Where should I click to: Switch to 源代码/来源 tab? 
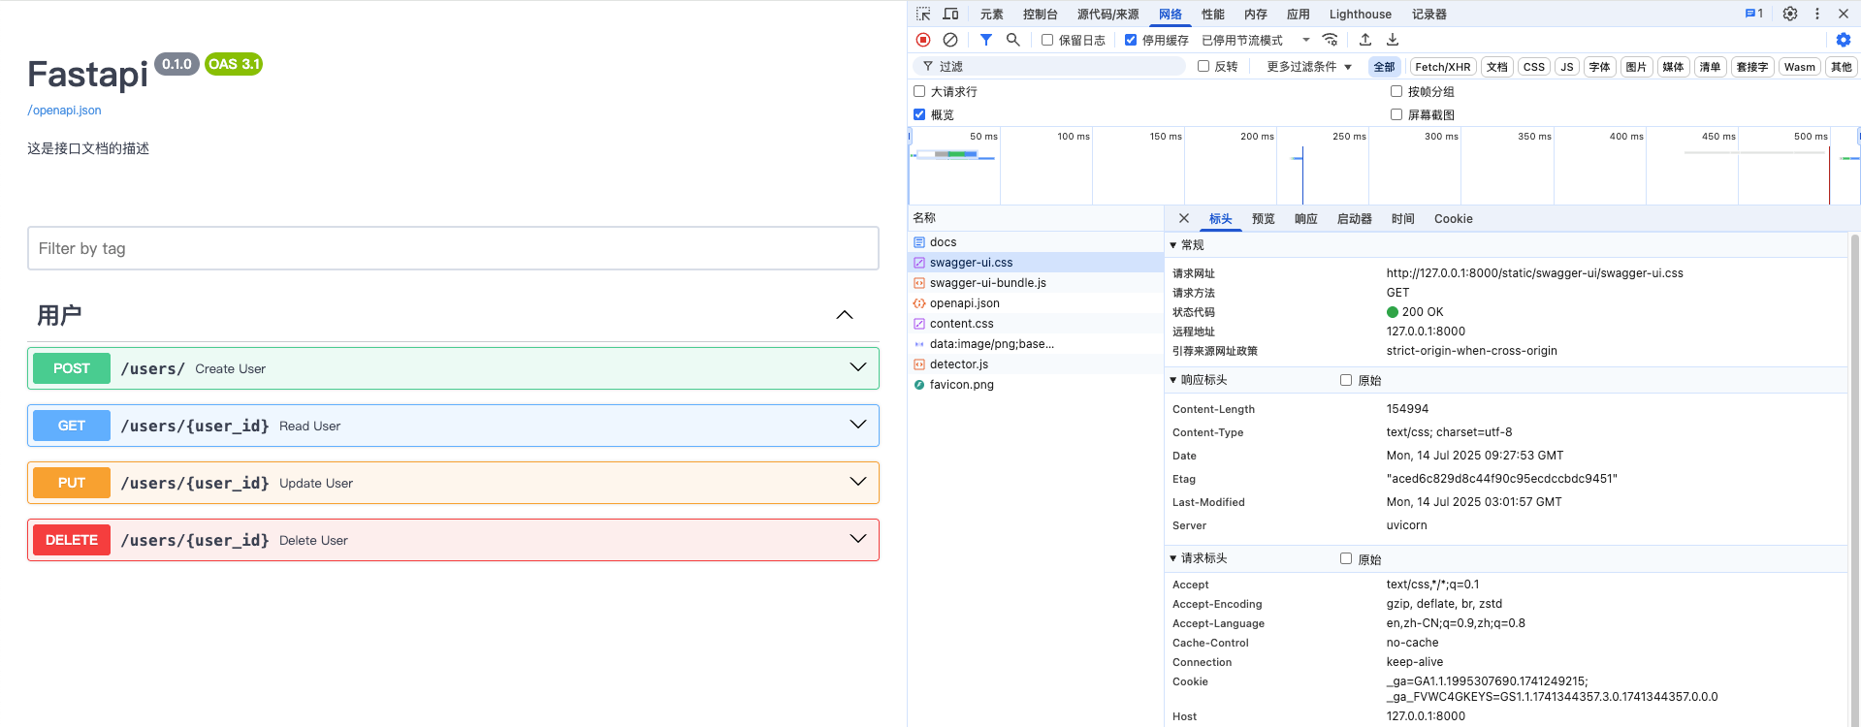click(1107, 14)
